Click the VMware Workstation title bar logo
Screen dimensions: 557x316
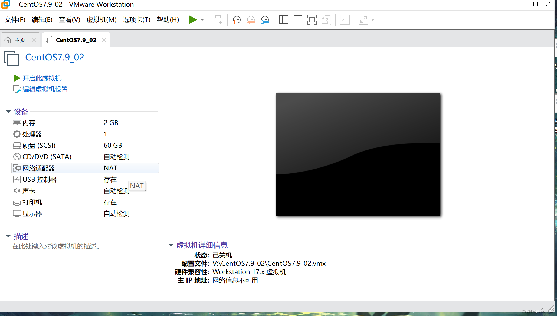pyautogui.click(x=5, y=4)
